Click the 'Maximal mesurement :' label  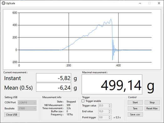point(95,73)
